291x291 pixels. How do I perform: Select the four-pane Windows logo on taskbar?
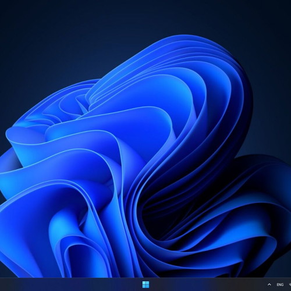click(x=145, y=285)
